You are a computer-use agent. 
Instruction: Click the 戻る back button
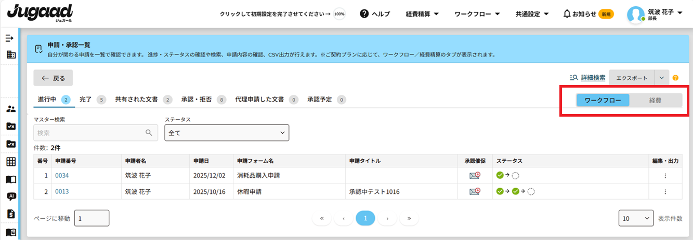[53, 78]
